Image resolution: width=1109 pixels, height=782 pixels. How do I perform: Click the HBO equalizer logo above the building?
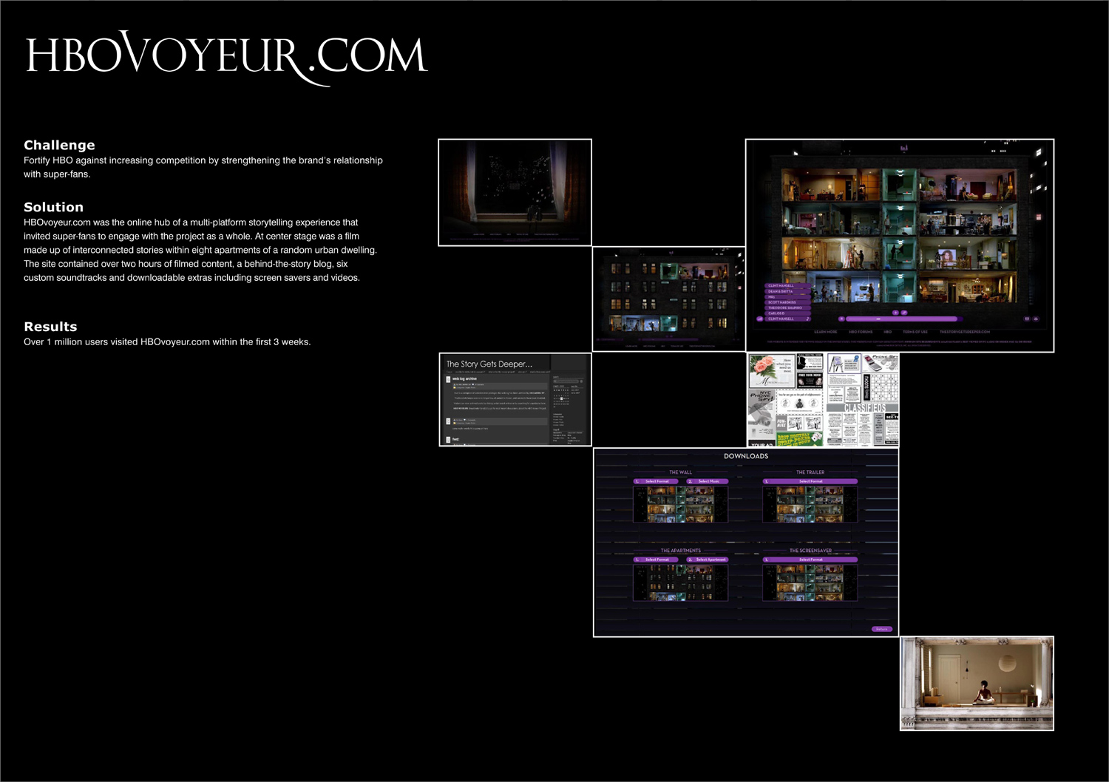[x=903, y=149]
